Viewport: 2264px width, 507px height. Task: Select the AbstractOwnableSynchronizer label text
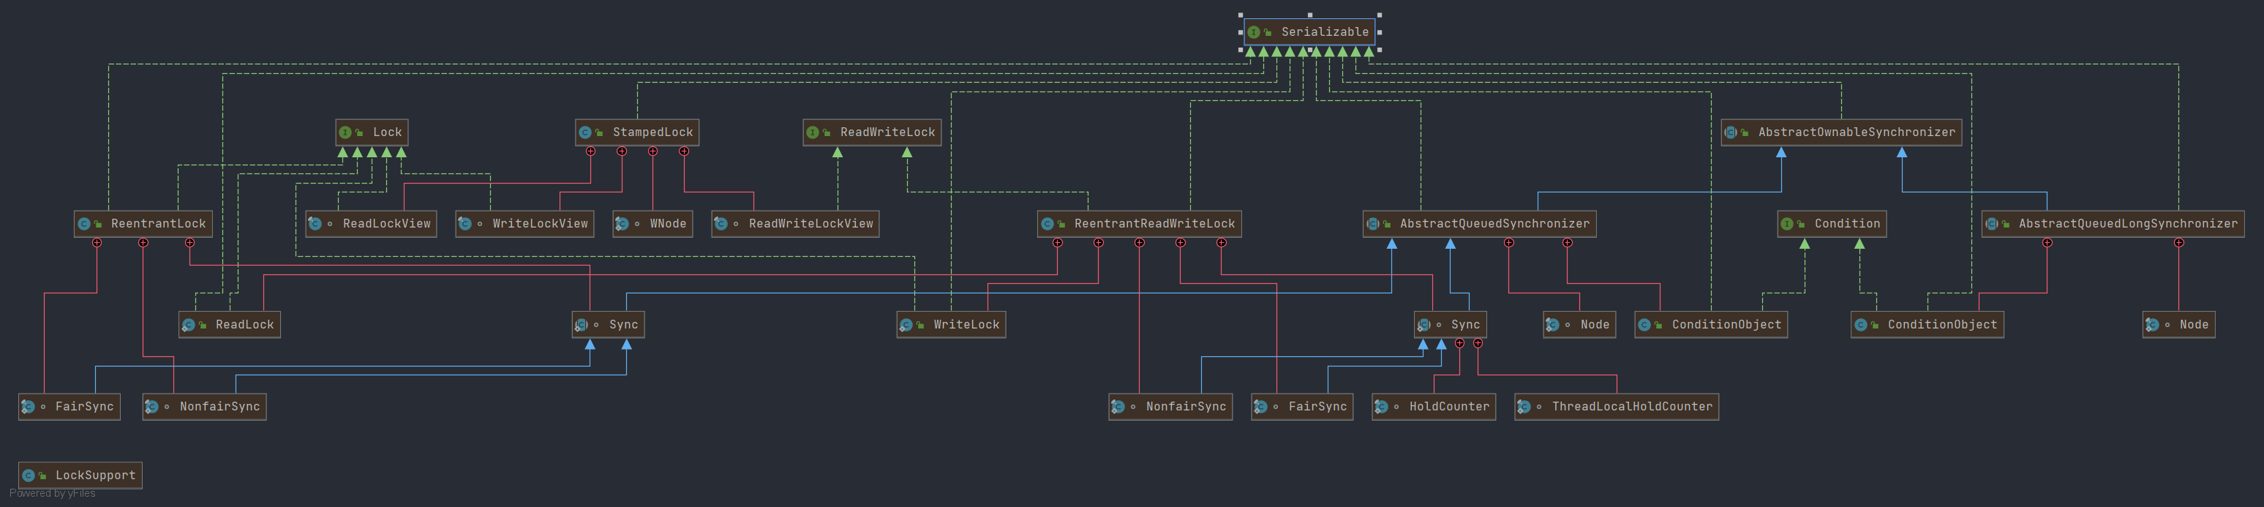pos(1857,132)
